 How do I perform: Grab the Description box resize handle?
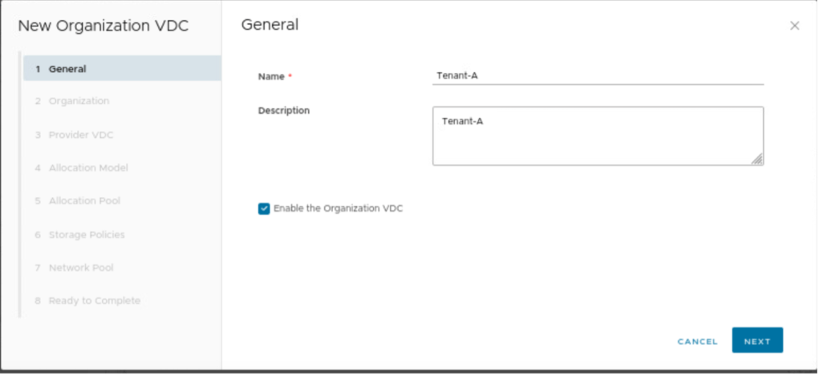[x=757, y=160]
